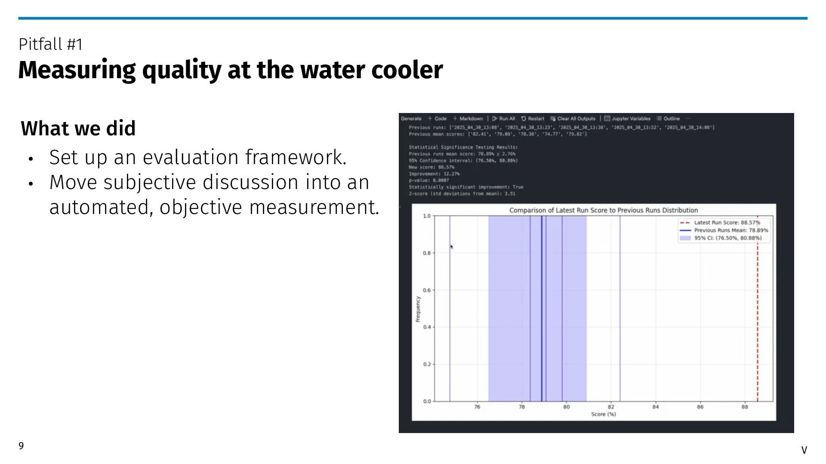The height and width of the screenshot is (464, 826).
Task: Click the Latest Run Score legend entry
Action: pyautogui.click(x=727, y=223)
